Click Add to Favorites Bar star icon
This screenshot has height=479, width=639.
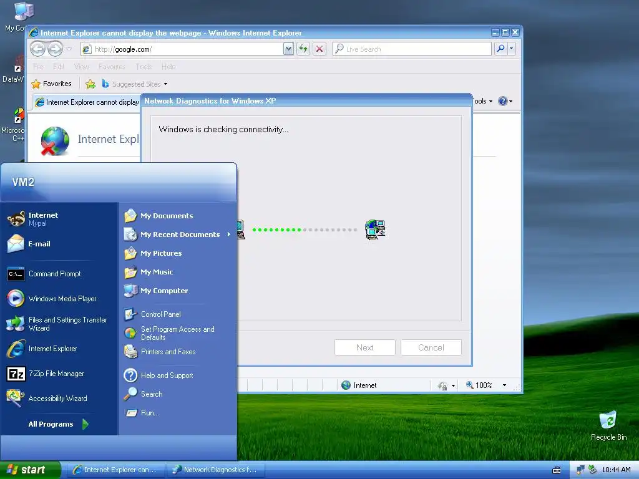point(90,84)
